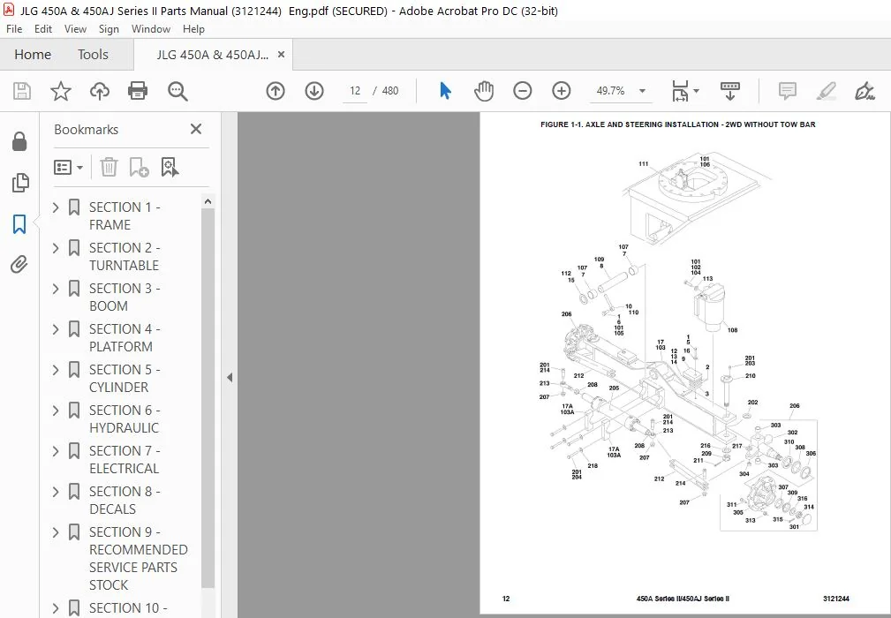Click the scrolling mode keyboard icon
This screenshot has width=891, height=618.
tap(730, 91)
